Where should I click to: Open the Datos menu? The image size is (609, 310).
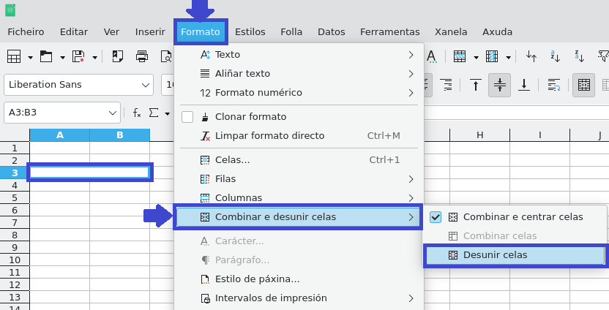[332, 32]
